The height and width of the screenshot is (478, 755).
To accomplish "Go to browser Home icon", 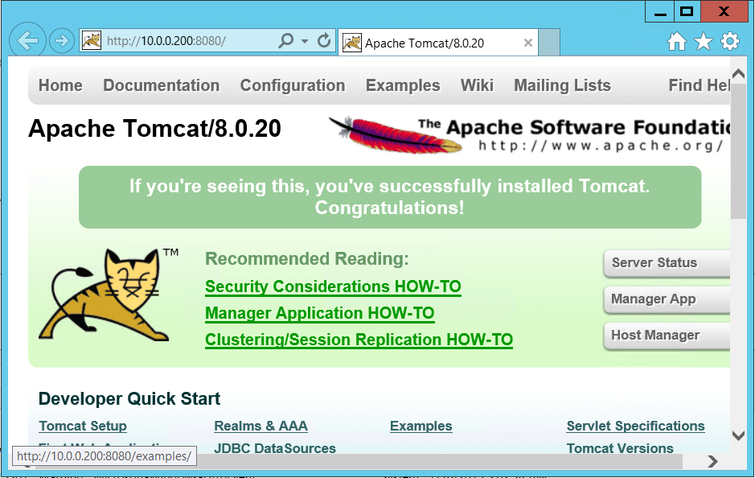I will tap(676, 41).
